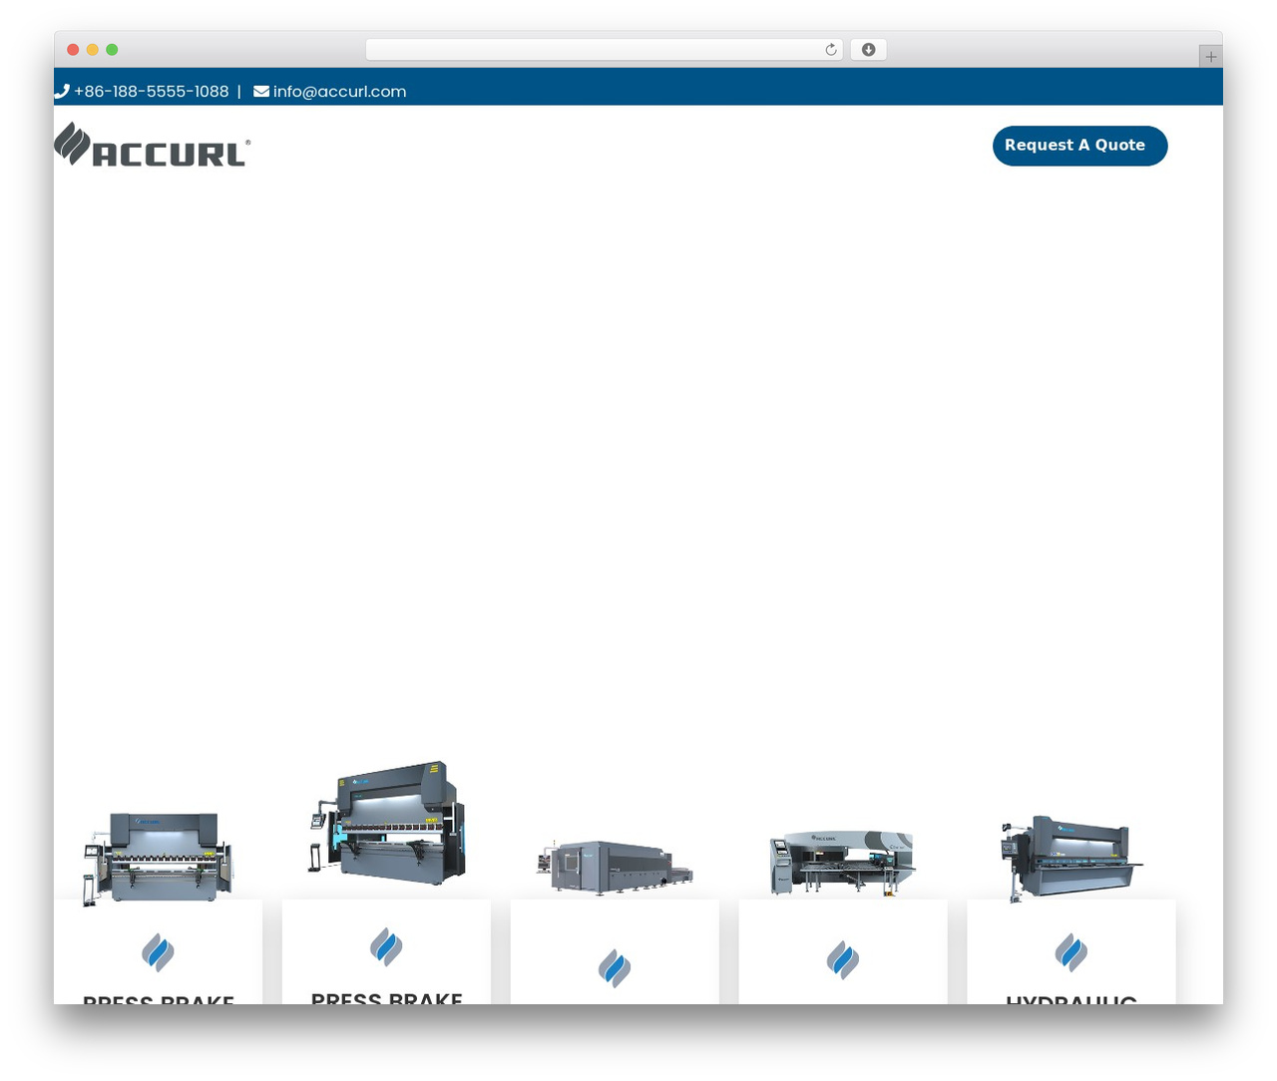Click the Accurl icon under the laser cutting machine
Image resolution: width=1277 pixels, height=1081 pixels.
(615, 968)
